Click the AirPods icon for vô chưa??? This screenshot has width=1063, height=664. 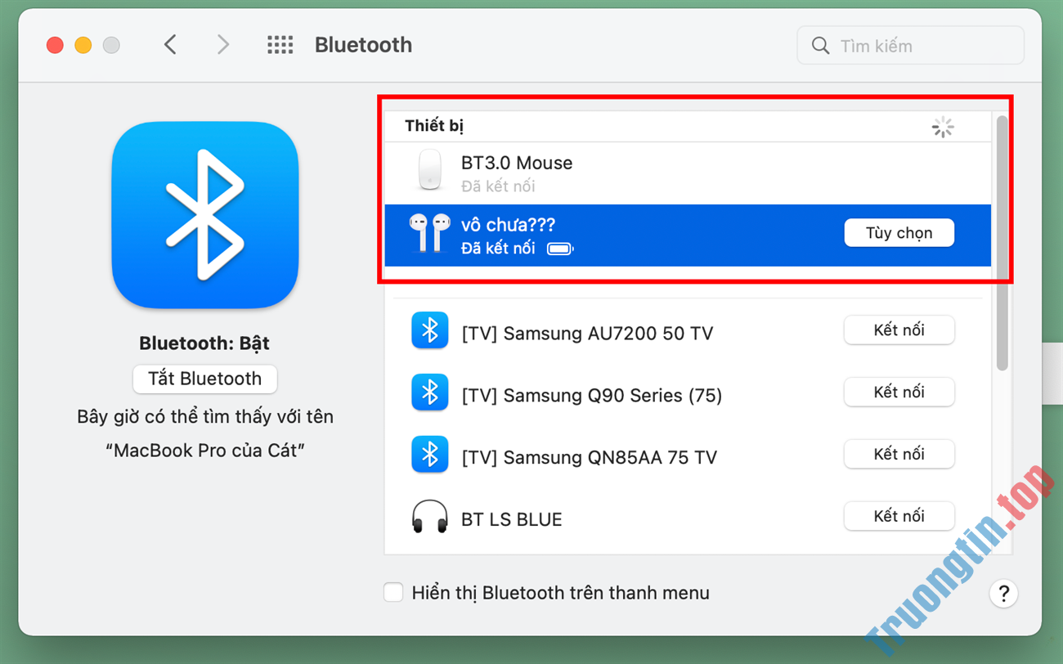(x=429, y=233)
